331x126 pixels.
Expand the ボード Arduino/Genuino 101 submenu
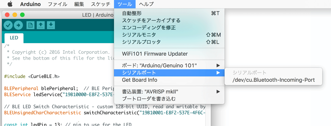[169, 66]
